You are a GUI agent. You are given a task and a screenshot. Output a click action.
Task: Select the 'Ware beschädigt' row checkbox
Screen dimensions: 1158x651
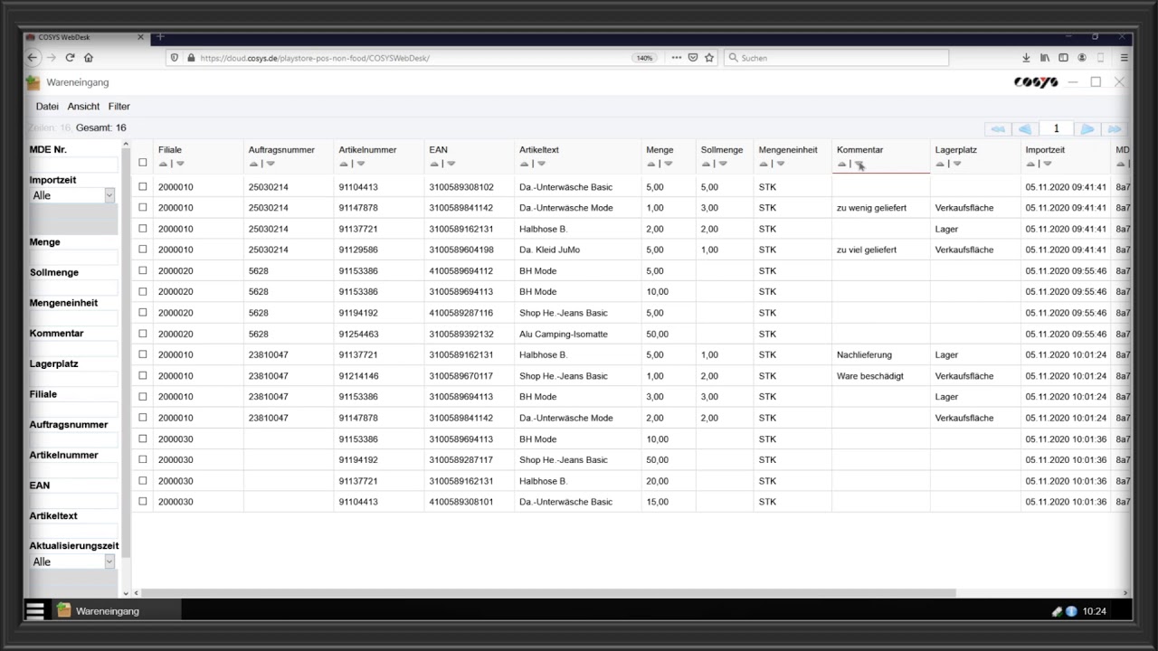pyautogui.click(x=142, y=376)
